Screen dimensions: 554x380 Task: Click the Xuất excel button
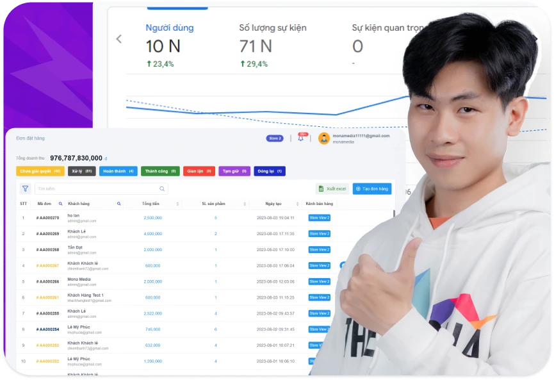click(332, 189)
